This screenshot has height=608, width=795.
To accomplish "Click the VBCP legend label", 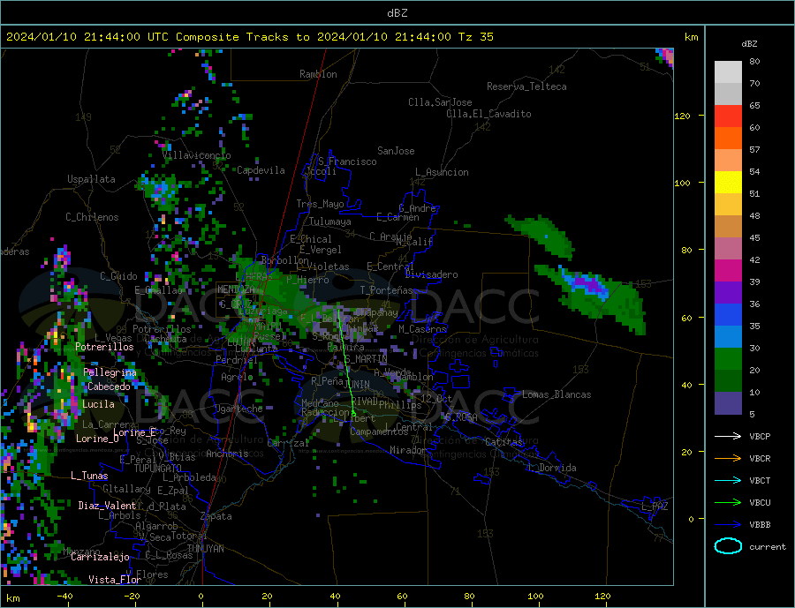I will (x=760, y=436).
